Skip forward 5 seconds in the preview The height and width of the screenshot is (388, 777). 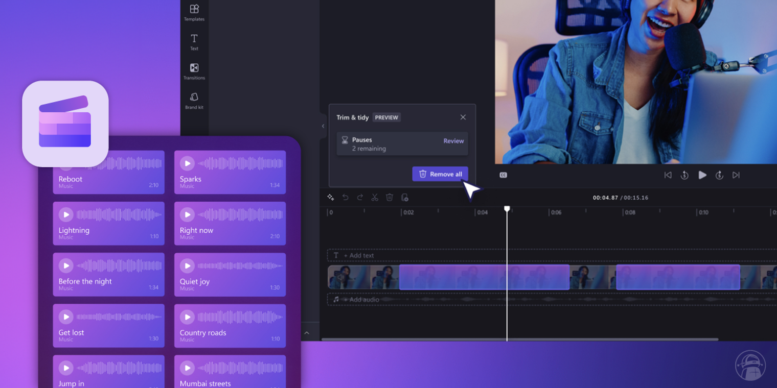click(x=719, y=175)
